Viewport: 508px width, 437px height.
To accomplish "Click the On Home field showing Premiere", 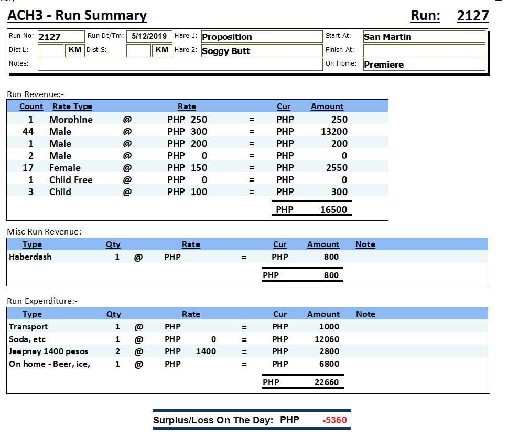I will [x=424, y=65].
